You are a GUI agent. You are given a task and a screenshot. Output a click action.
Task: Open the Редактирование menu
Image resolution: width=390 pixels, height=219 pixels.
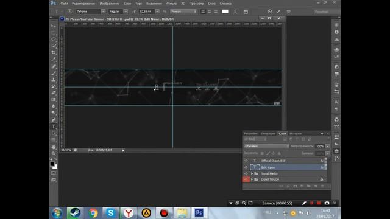tap(83, 4)
